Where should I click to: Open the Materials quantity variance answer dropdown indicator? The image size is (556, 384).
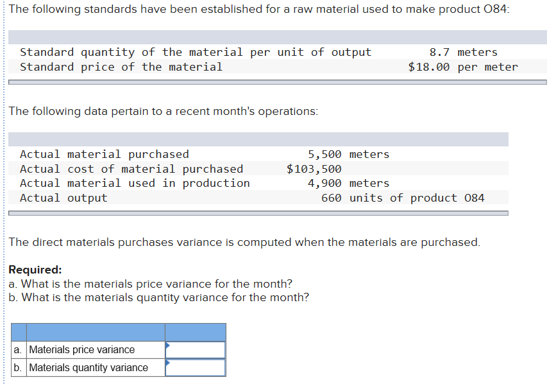click(168, 364)
